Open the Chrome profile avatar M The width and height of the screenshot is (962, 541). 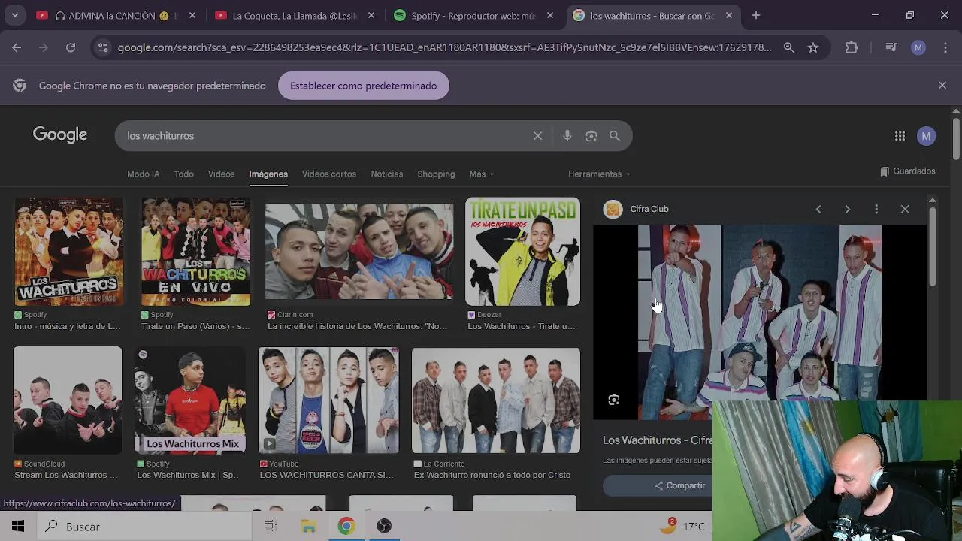click(x=918, y=47)
